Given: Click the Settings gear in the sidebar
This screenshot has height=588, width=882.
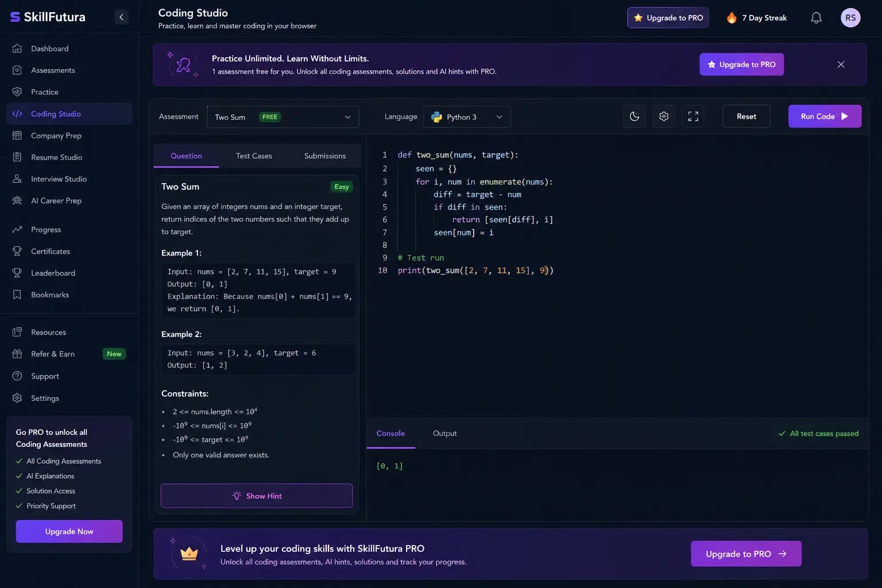Looking at the screenshot, I should point(17,398).
